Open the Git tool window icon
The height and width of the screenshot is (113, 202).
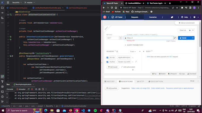tap(2, 101)
